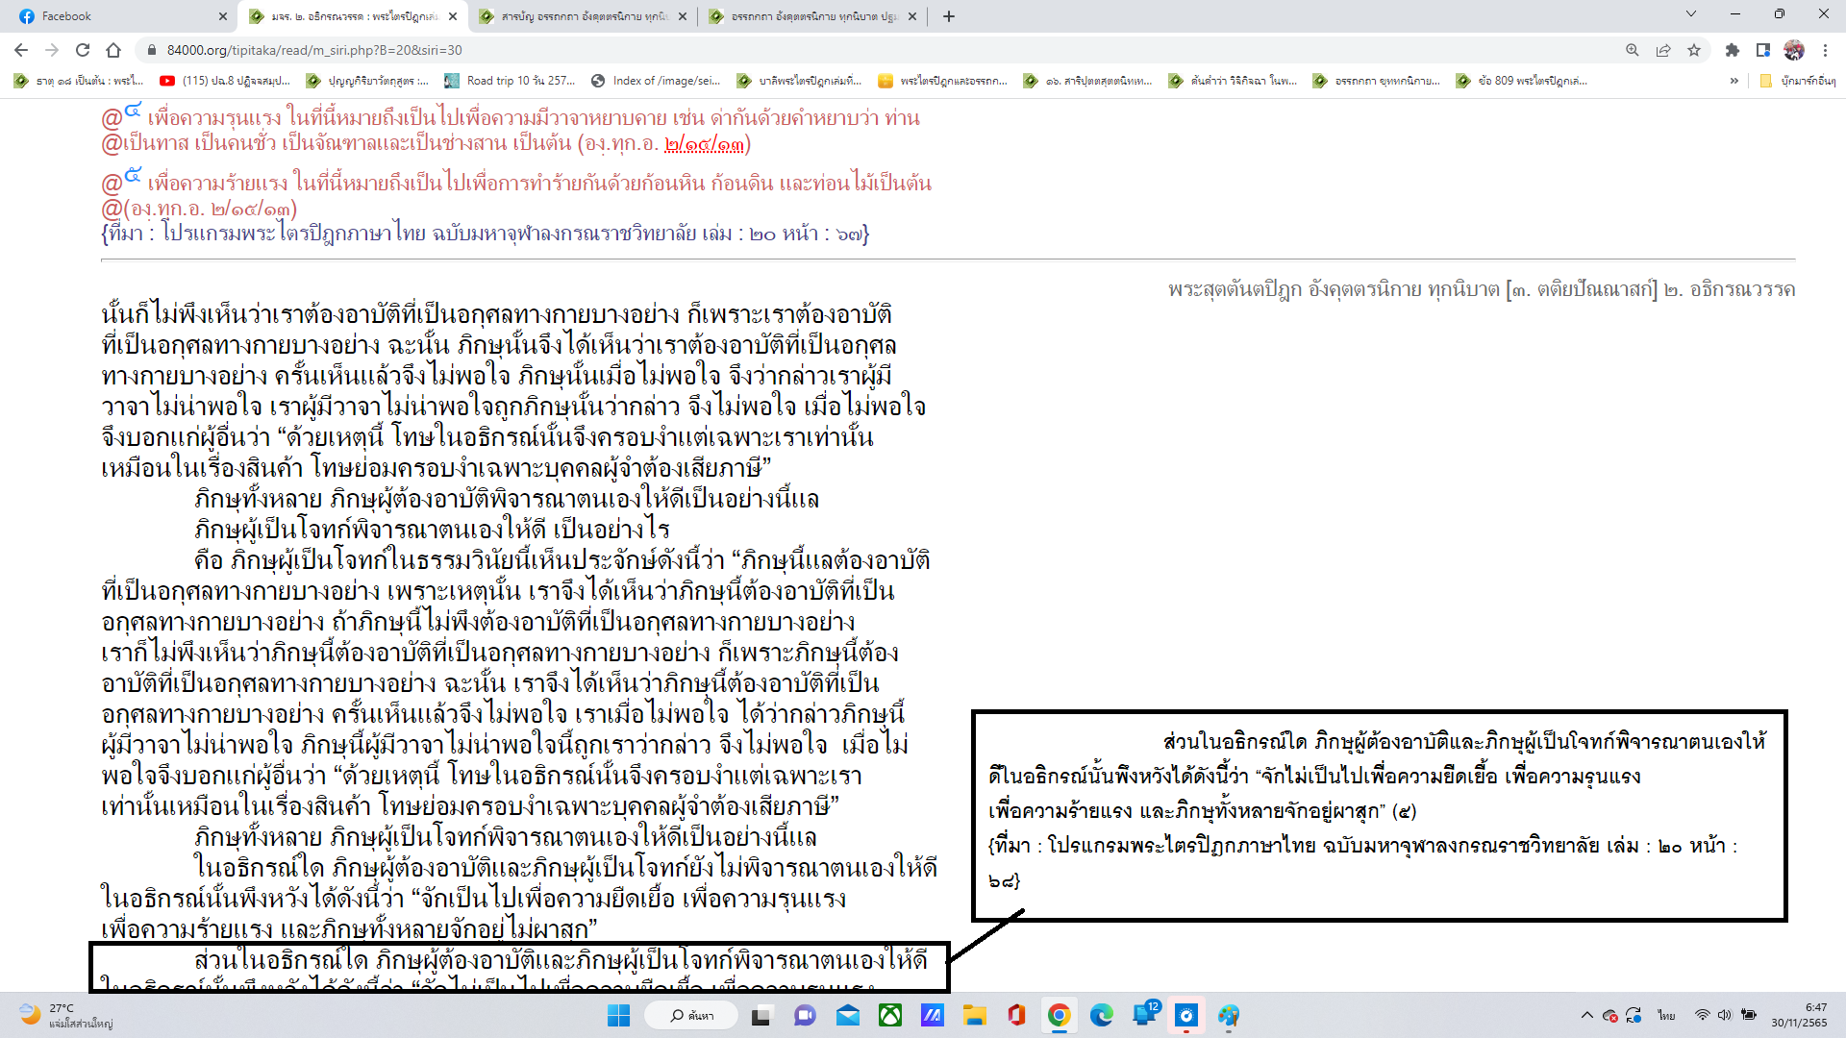1846x1038 pixels.
Task: Open the Mail app on taskbar
Action: tap(848, 1015)
